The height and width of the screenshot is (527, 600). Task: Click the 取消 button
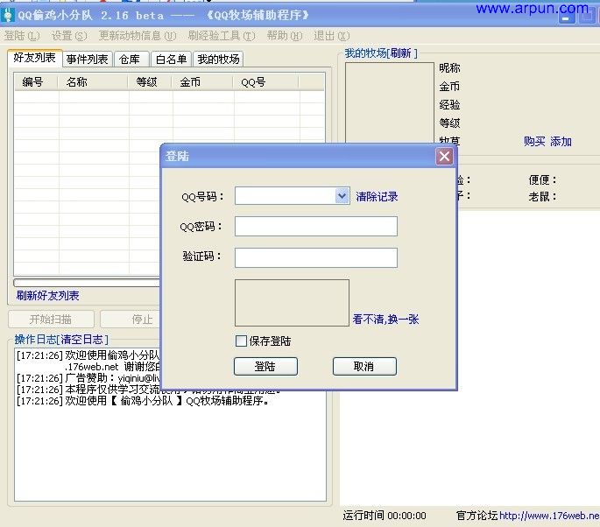click(364, 367)
